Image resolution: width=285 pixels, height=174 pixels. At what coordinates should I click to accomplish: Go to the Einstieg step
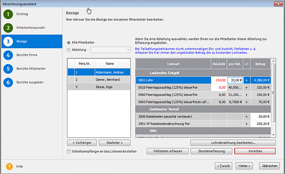click(x=22, y=14)
